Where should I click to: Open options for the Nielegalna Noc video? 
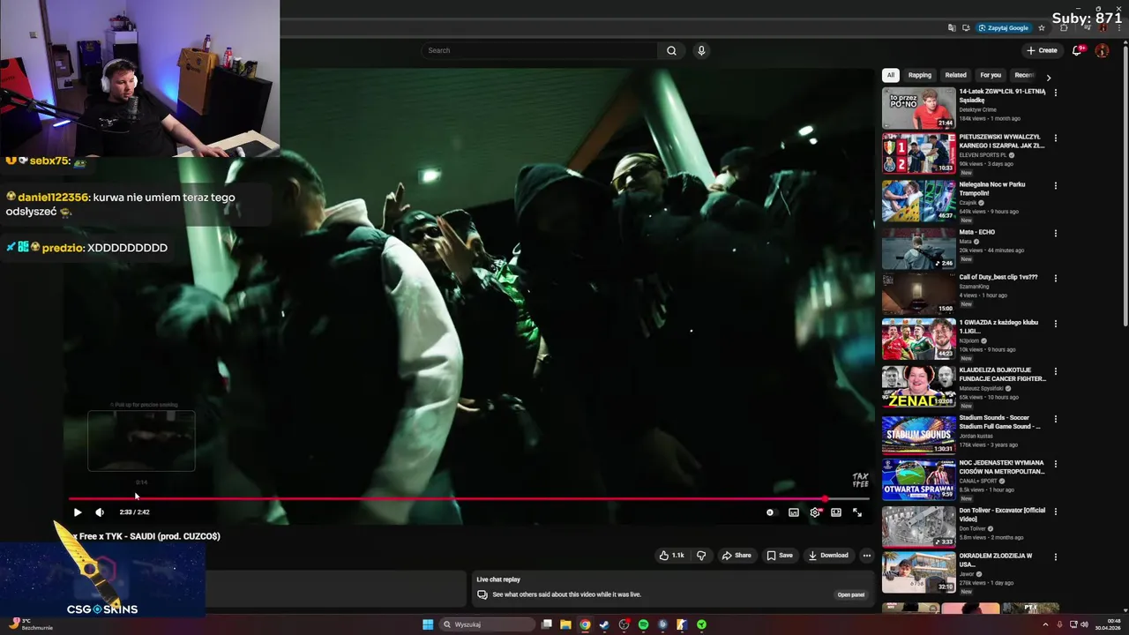coord(1056,186)
